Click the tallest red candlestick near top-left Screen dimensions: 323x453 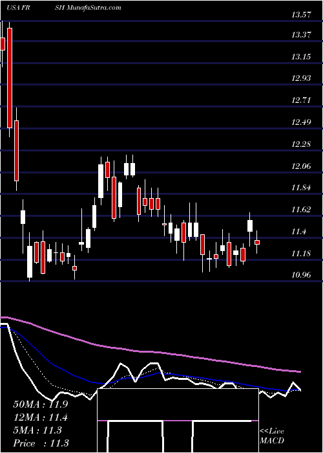point(10,78)
